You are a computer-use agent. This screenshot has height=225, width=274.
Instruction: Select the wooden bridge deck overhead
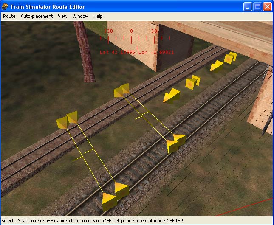[x=221, y=32]
